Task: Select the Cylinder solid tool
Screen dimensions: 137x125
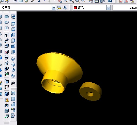Action: [x=1, y=28]
